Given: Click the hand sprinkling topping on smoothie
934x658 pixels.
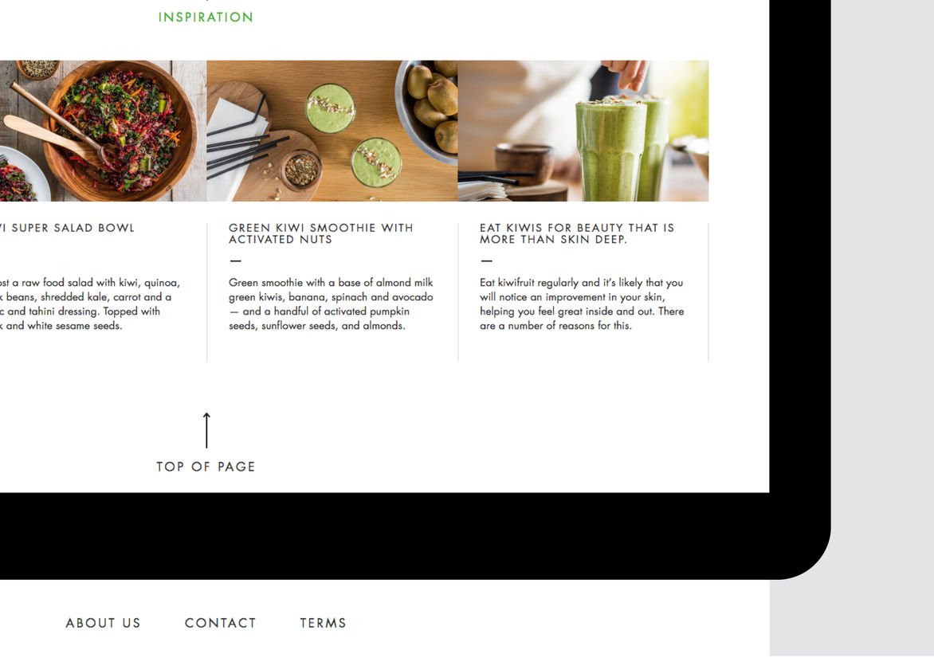Looking at the screenshot, I should [624, 74].
